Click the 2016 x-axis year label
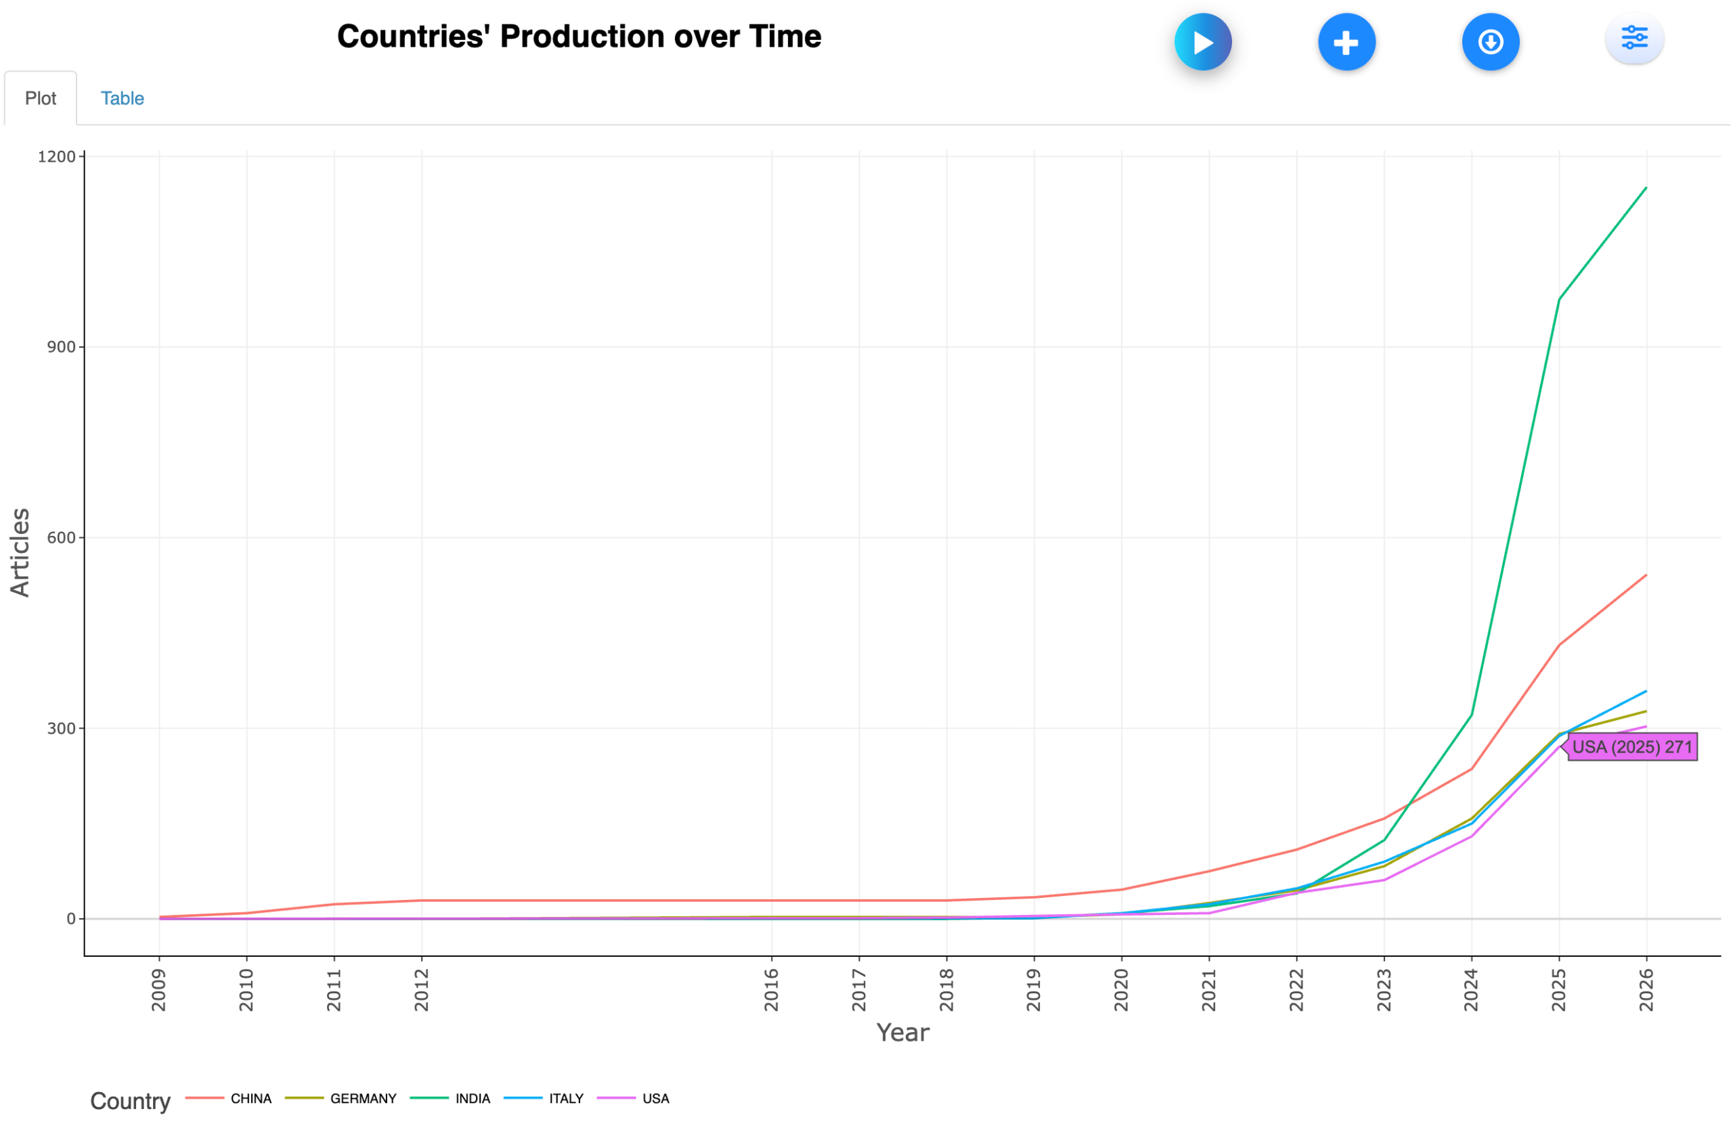This screenshot has height=1128, width=1733. coord(771,990)
